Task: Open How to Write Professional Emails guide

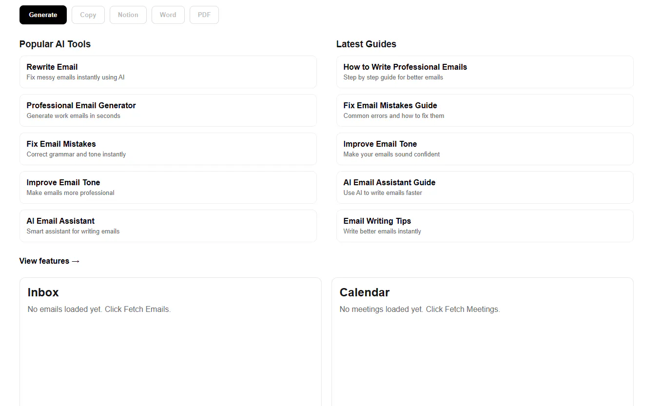Action: click(x=485, y=72)
